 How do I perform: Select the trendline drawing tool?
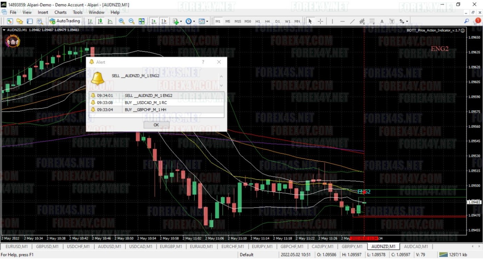pos(352,21)
